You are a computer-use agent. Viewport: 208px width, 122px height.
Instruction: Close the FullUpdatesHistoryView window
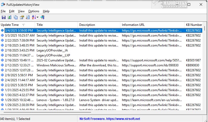pyautogui.click(x=201, y=4)
